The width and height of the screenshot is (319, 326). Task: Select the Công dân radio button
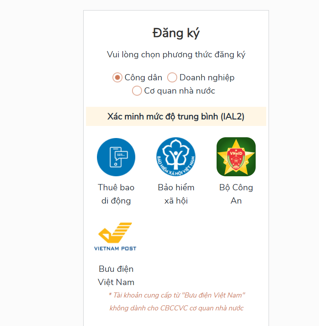coord(117,78)
